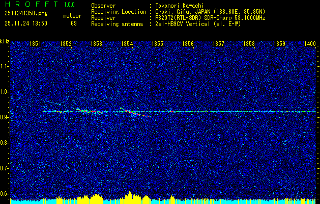Click the meteor count value 69
Screen dimensions: 320x204
point(74,23)
